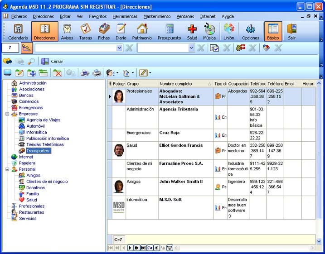The image size is (325, 254).
Task: Open the Ficheros menu
Action: tap(19, 16)
